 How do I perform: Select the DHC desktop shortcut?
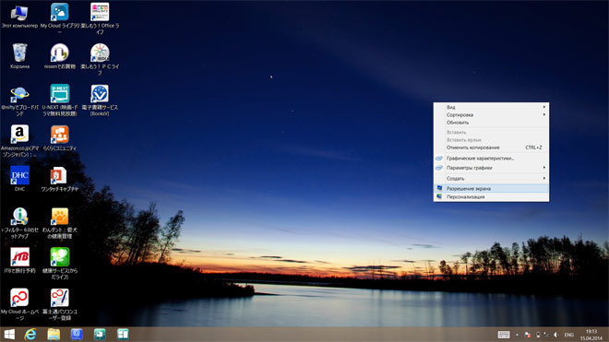tap(19, 178)
